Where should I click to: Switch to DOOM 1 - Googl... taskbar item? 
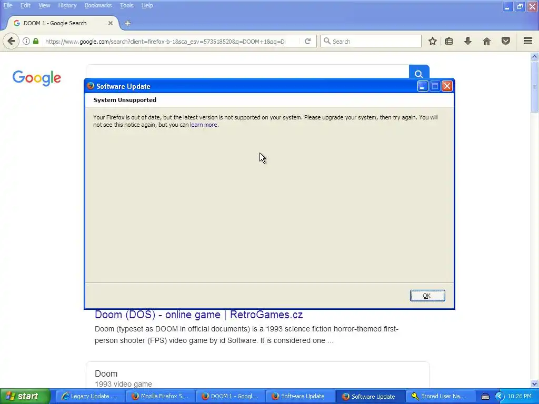[x=231, y=397]
